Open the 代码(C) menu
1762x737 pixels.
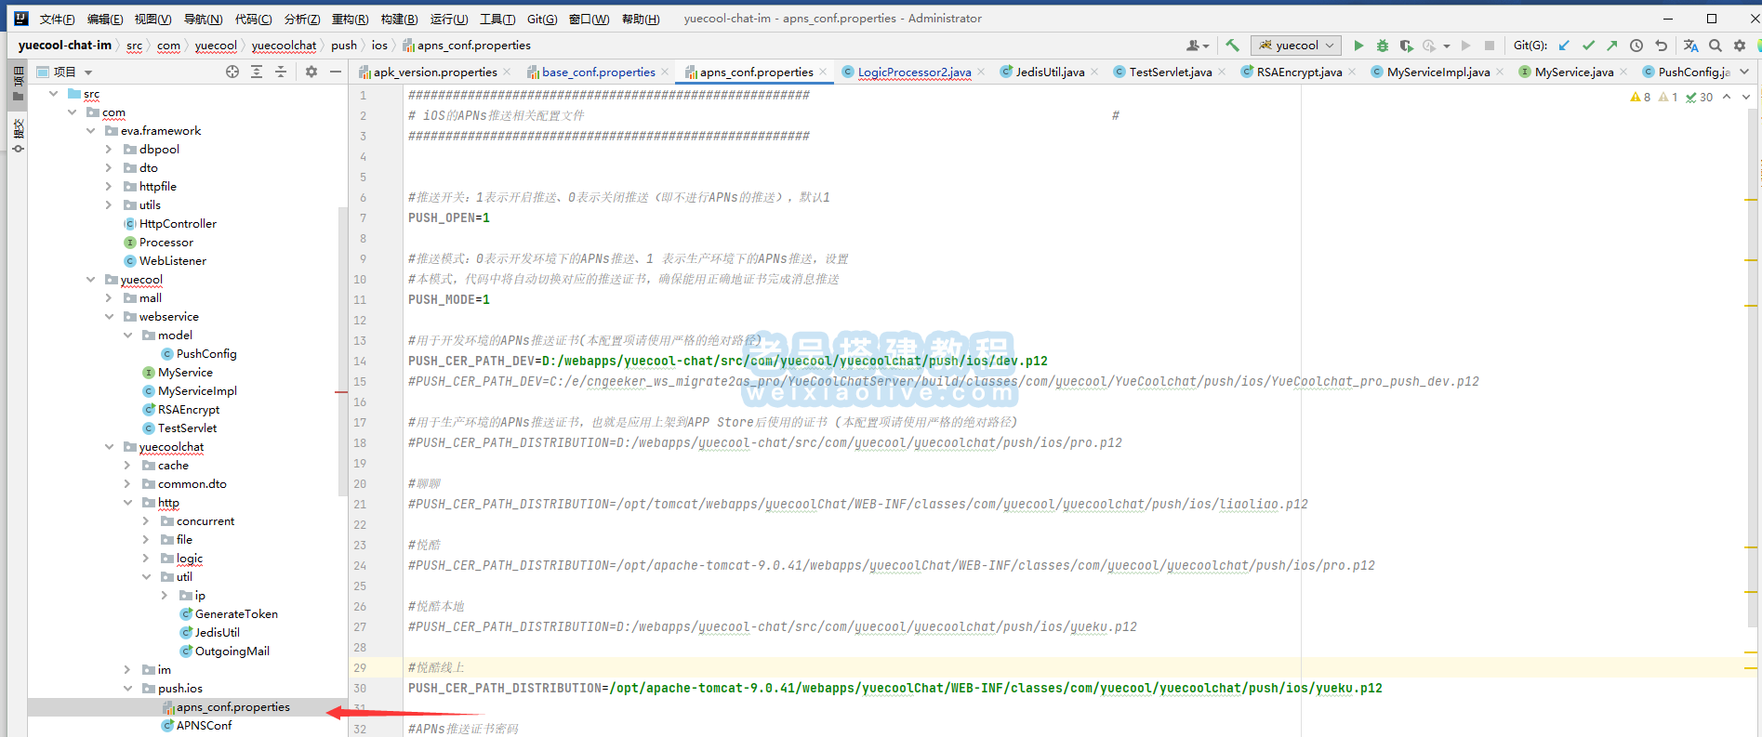[253, 19]
